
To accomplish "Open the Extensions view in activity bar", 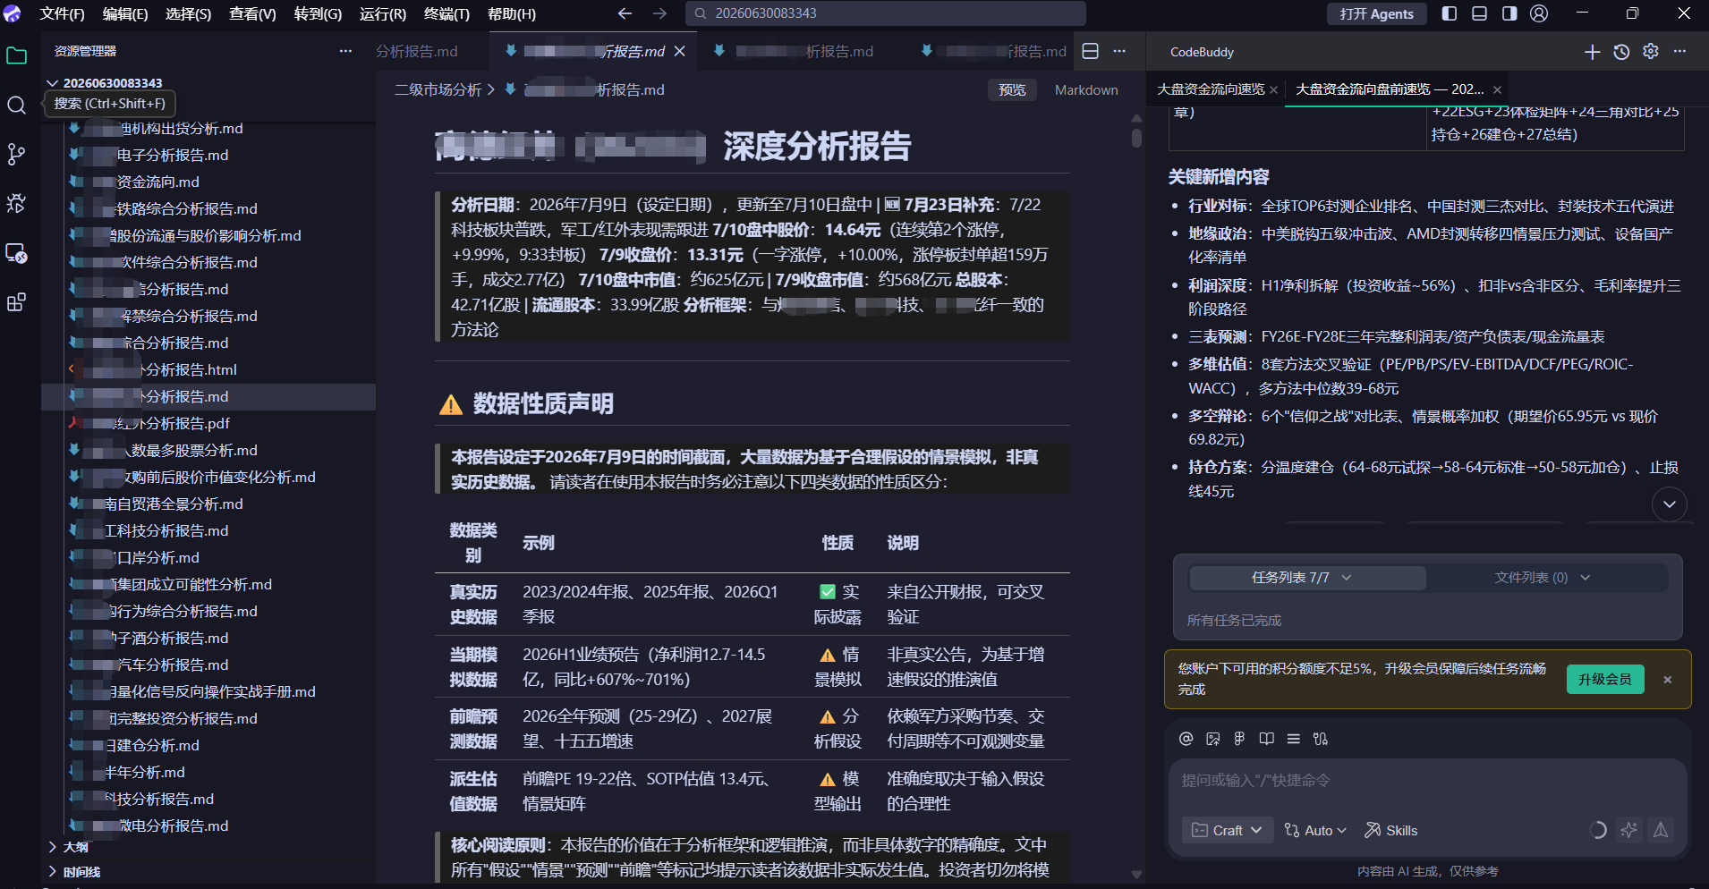I will click(16, 302).
